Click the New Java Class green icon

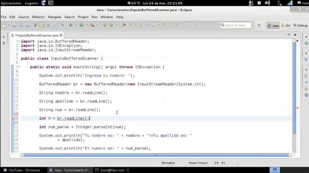(x=112, y=25)
